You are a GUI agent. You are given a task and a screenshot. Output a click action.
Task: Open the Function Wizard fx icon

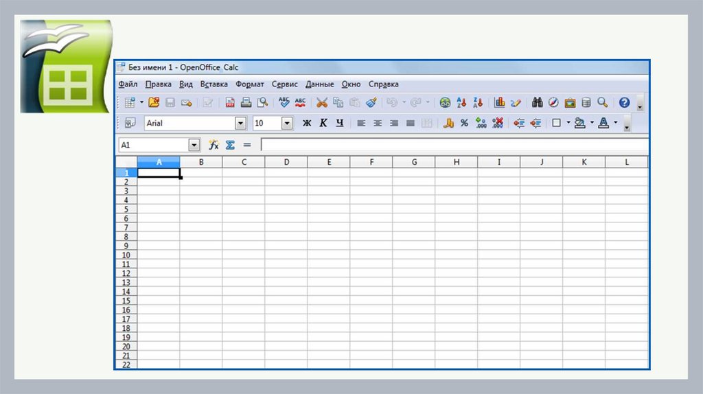click(214, 145)
